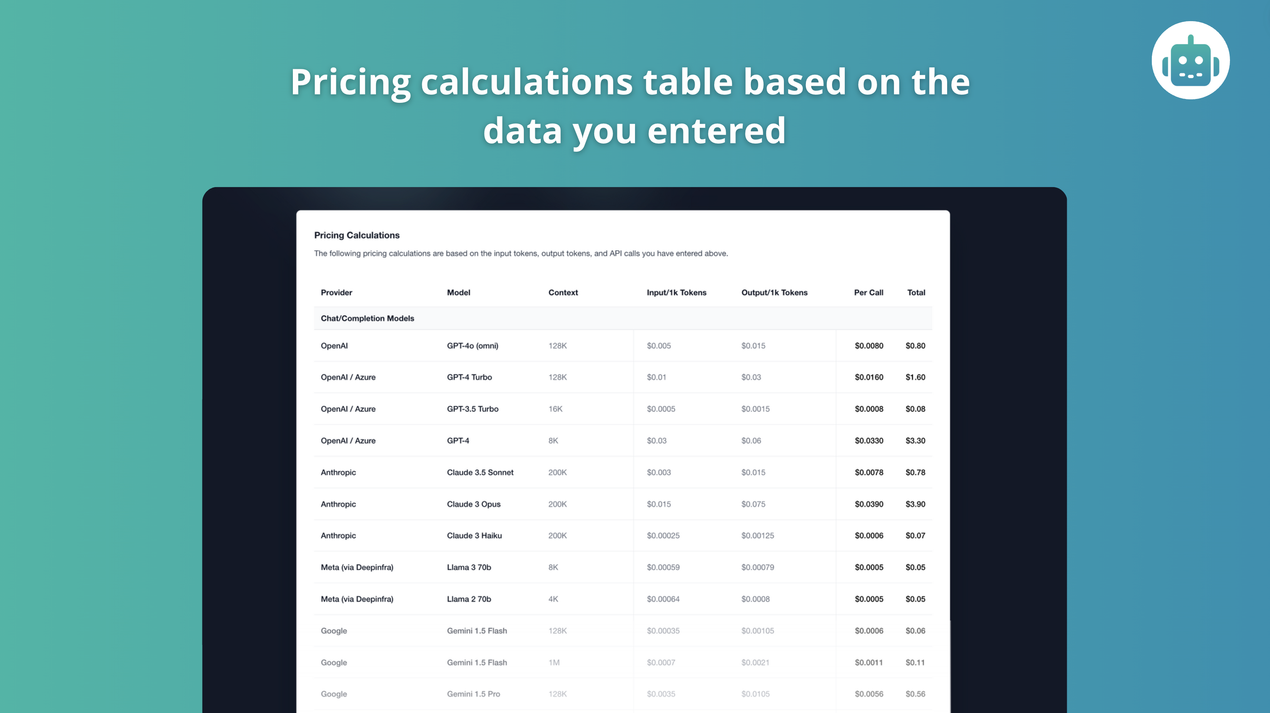The image size is (1270, 713).
Task: Click the Input/1k Tokens column header
Action: pos(676,292)
